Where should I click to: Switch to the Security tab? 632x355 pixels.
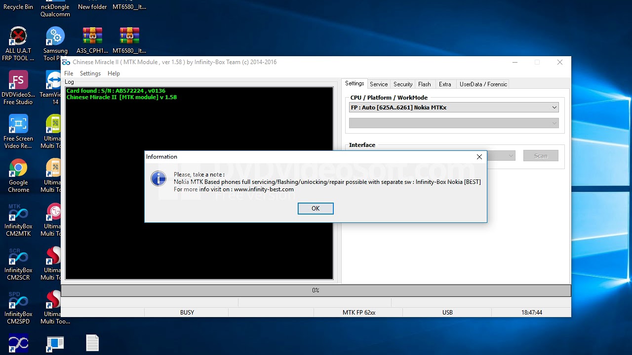click(403, 84)
